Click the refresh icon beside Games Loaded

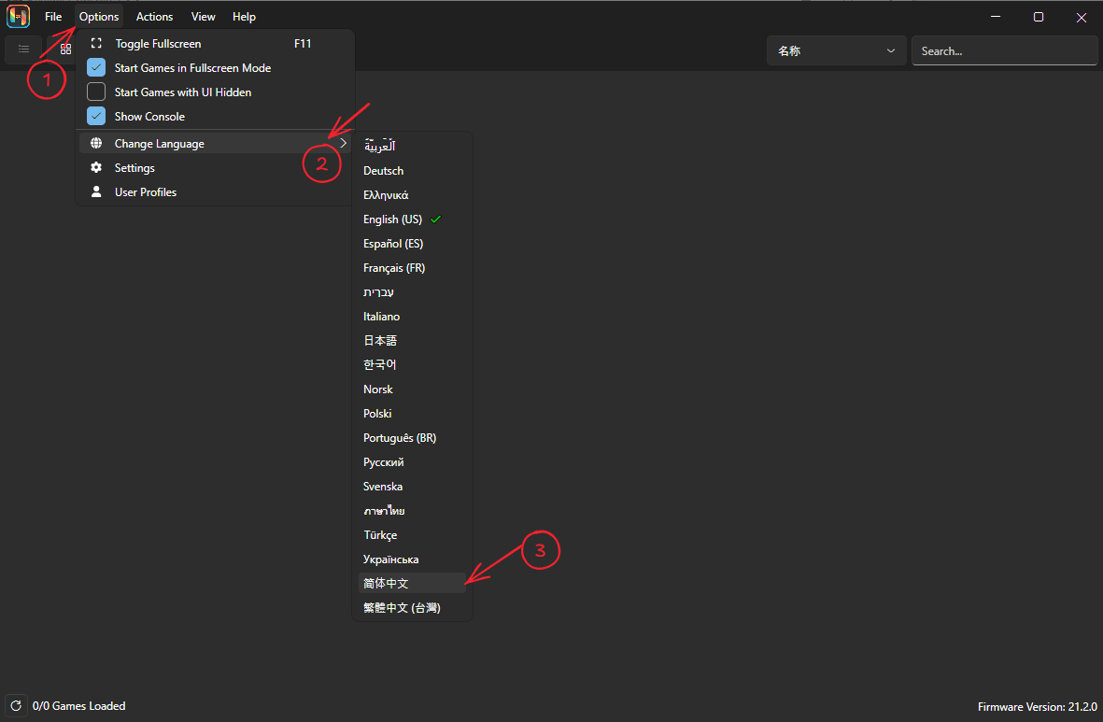coord(15,706)
